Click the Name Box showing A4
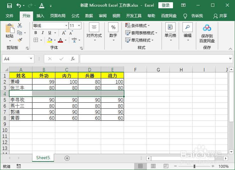Viewport: 235px width, 170px height. [18, 59]
